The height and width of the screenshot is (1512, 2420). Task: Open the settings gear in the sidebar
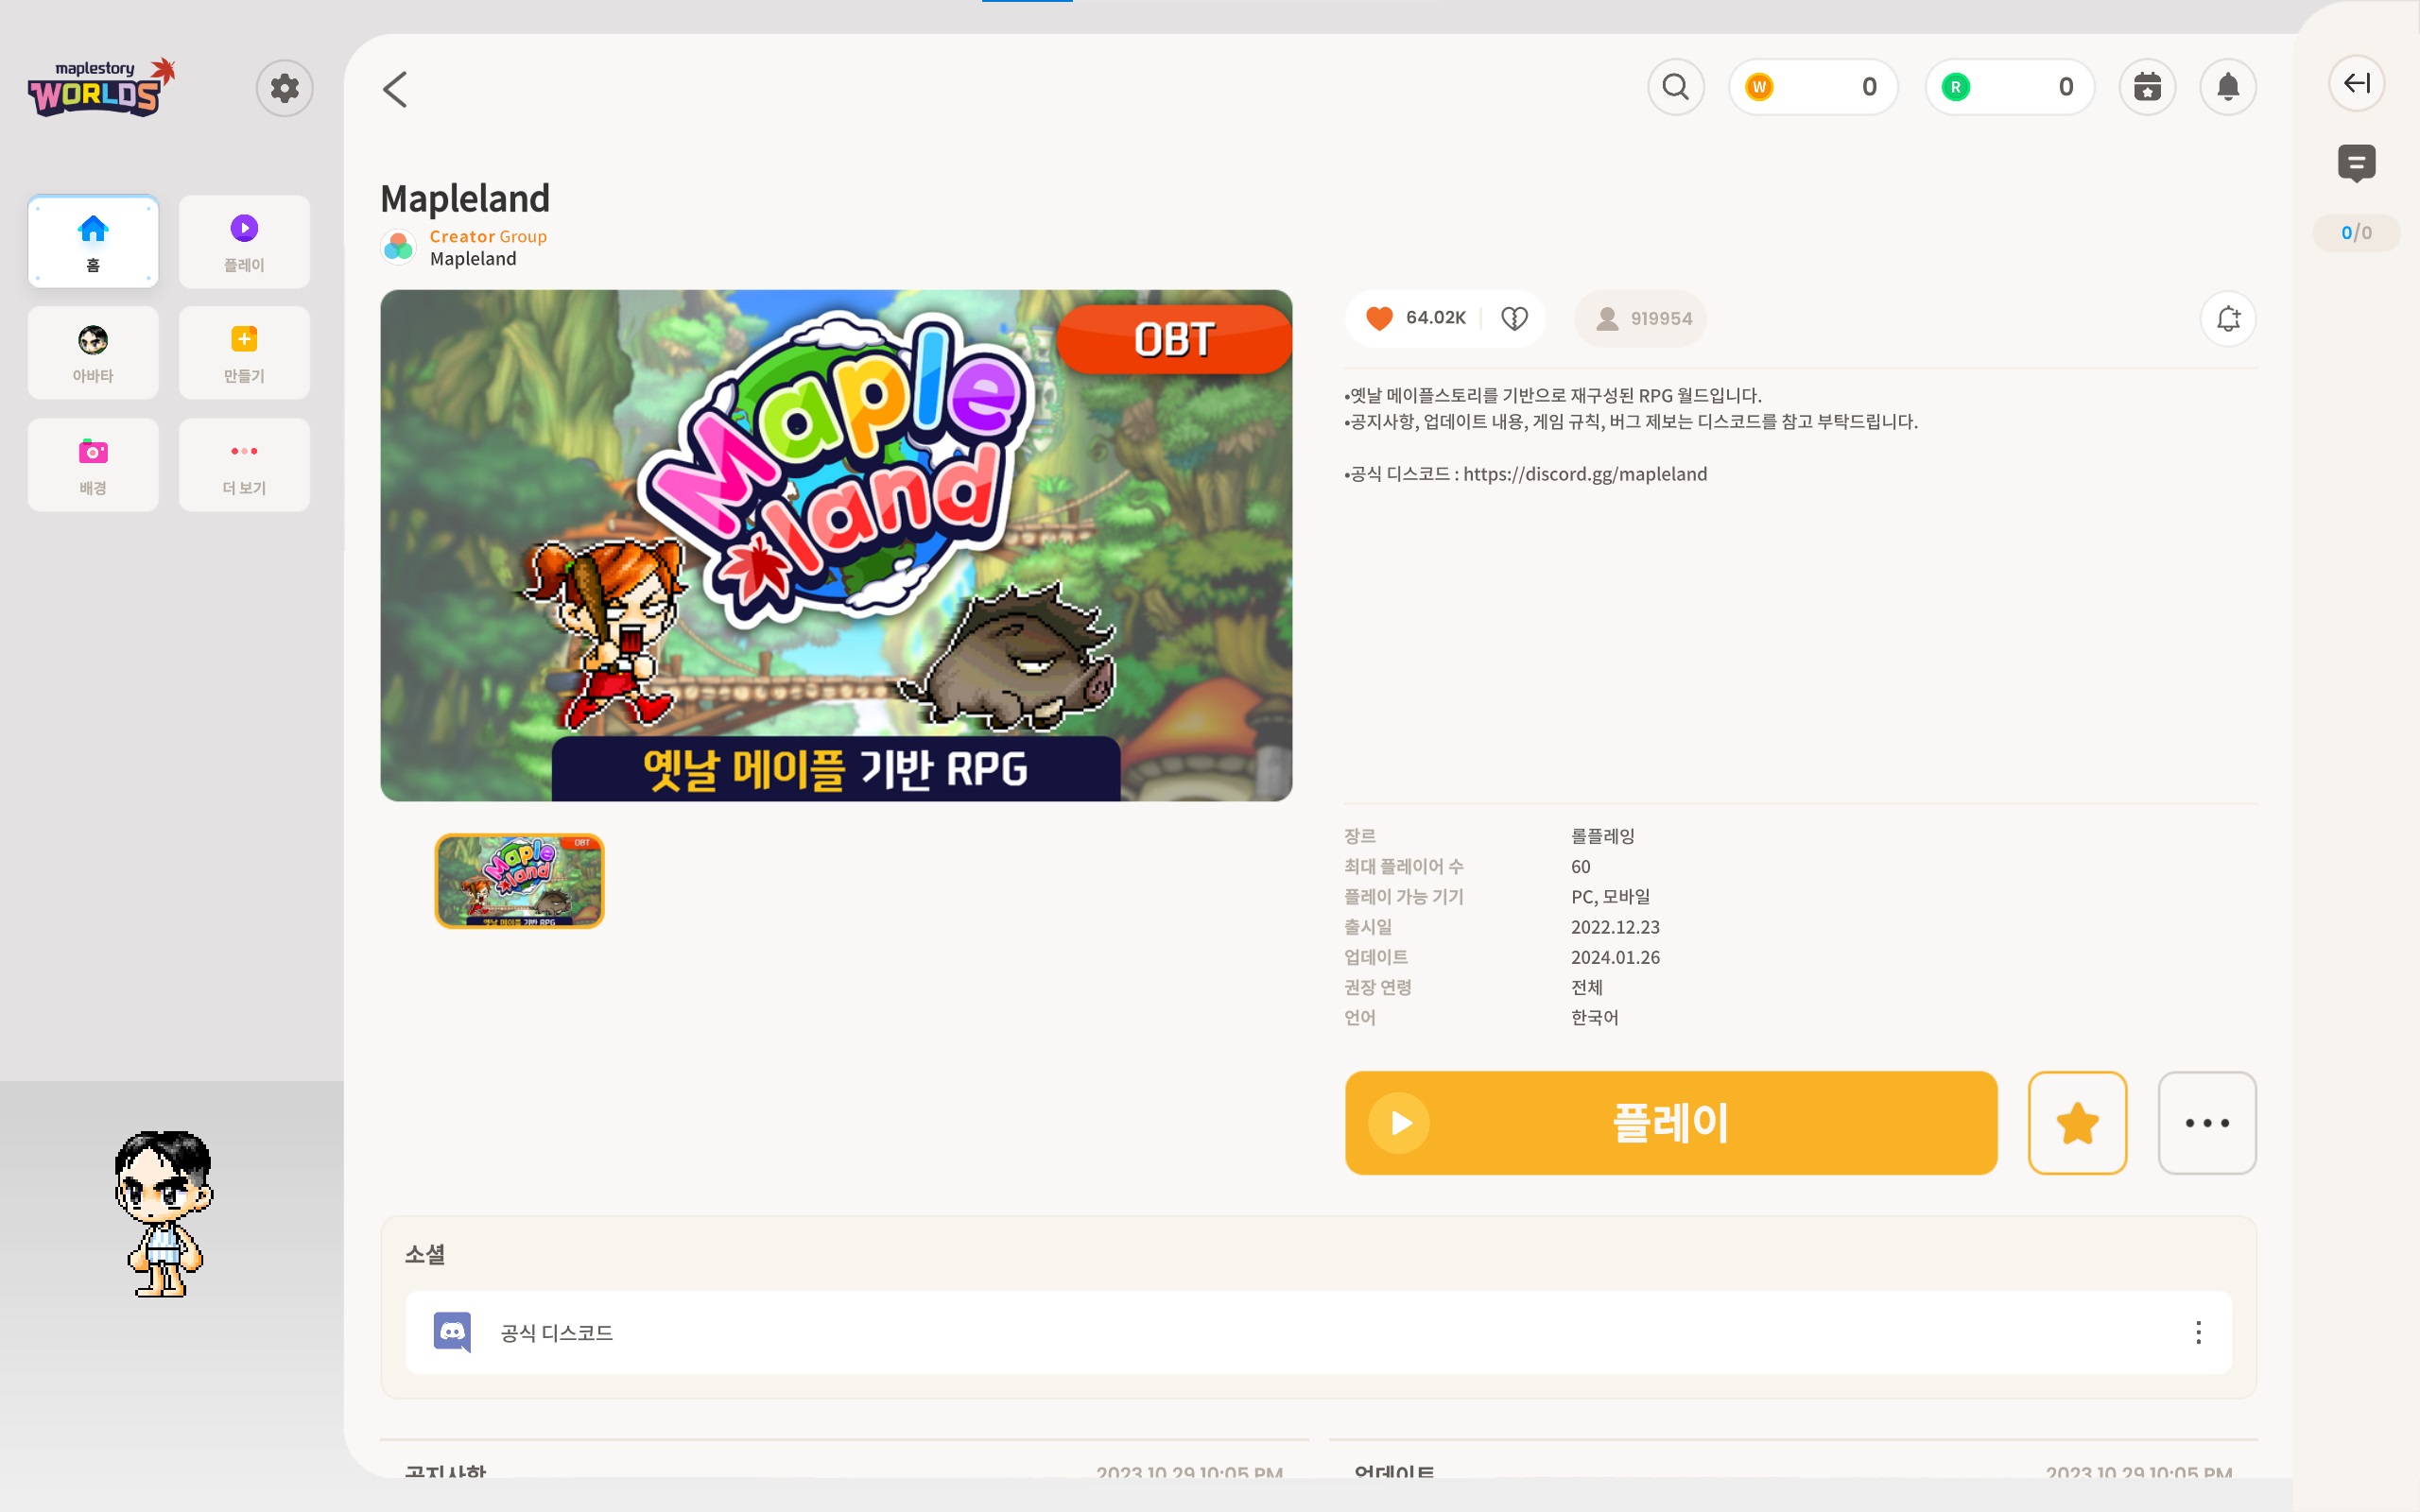coord(284,88)
